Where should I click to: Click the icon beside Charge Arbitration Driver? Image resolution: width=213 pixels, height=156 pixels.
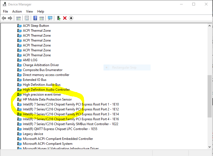(19, 65)
